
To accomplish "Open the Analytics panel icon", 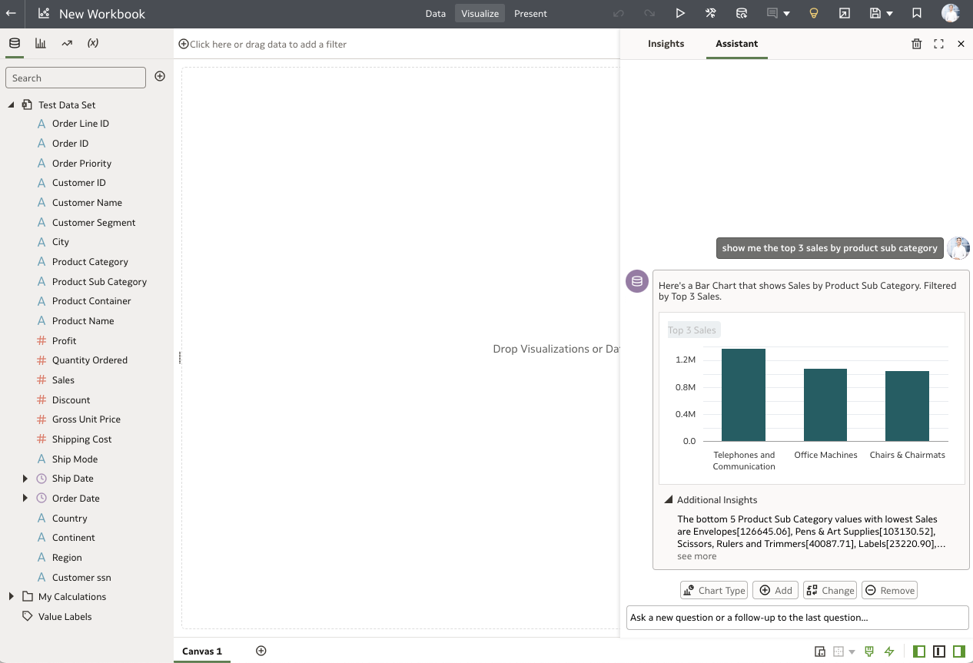I will 66,43.
